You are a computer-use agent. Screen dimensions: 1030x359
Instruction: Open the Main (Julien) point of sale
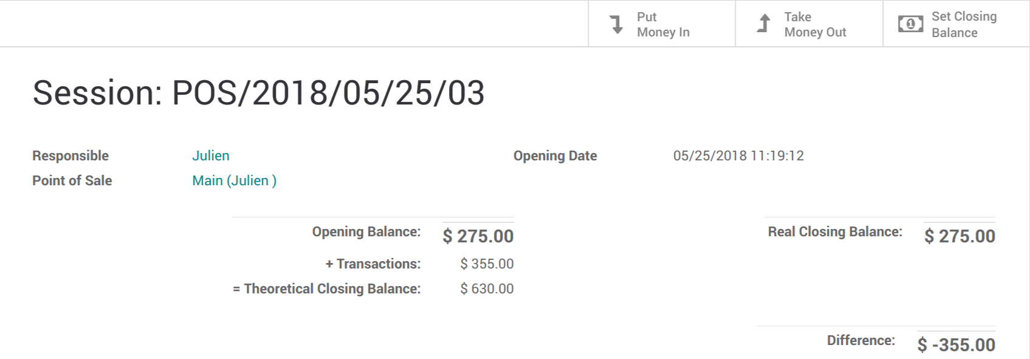[x=234, y=180]
